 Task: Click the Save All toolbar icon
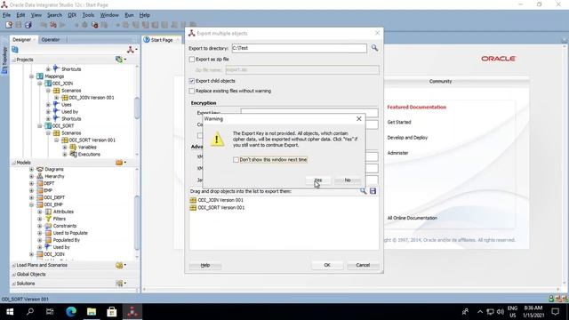pyautogui.click(x=28, y=25)
